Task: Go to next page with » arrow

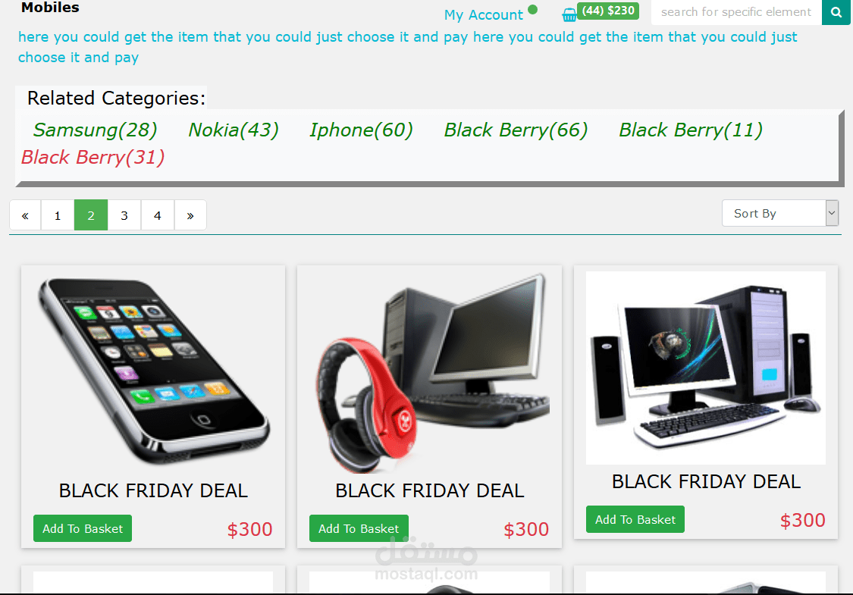Action: pos(190,215)
